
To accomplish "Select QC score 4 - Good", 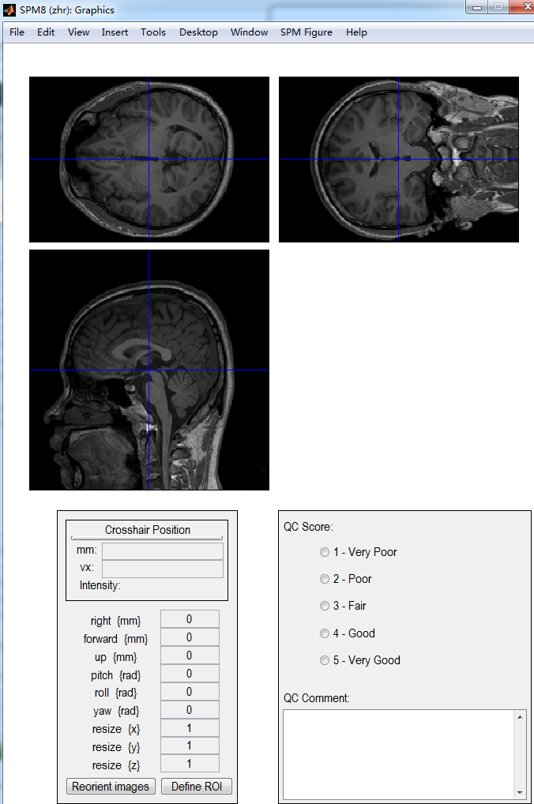I will (x=324, y=633).
